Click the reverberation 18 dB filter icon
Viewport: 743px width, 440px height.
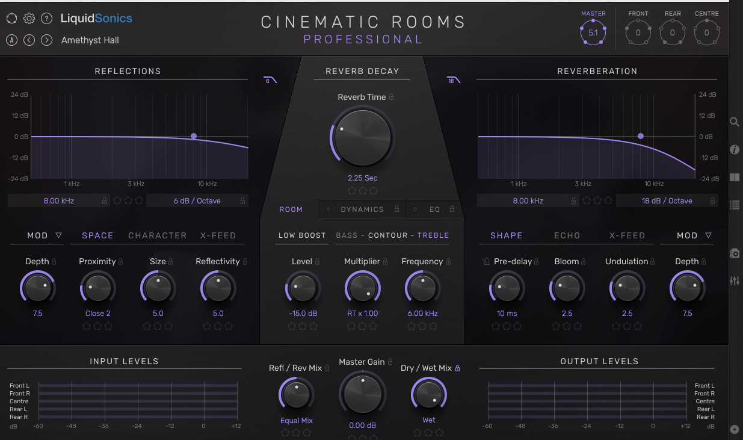[453, 80]
